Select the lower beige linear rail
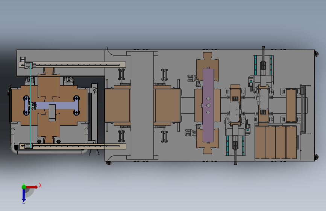 coord(73,146)
